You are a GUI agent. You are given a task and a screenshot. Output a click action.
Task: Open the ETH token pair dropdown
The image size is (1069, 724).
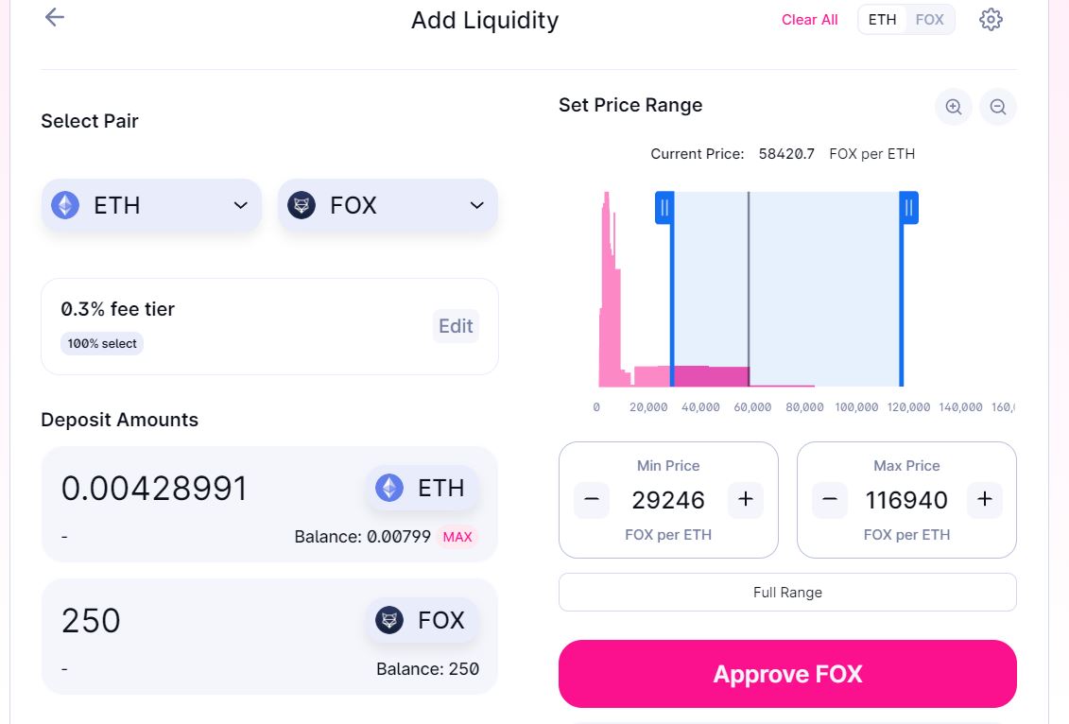[x=151, y=205]
